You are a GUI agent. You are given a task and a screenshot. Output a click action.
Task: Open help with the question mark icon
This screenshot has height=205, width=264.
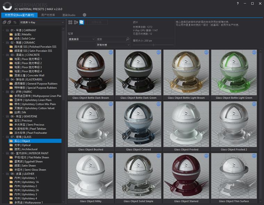238,3
